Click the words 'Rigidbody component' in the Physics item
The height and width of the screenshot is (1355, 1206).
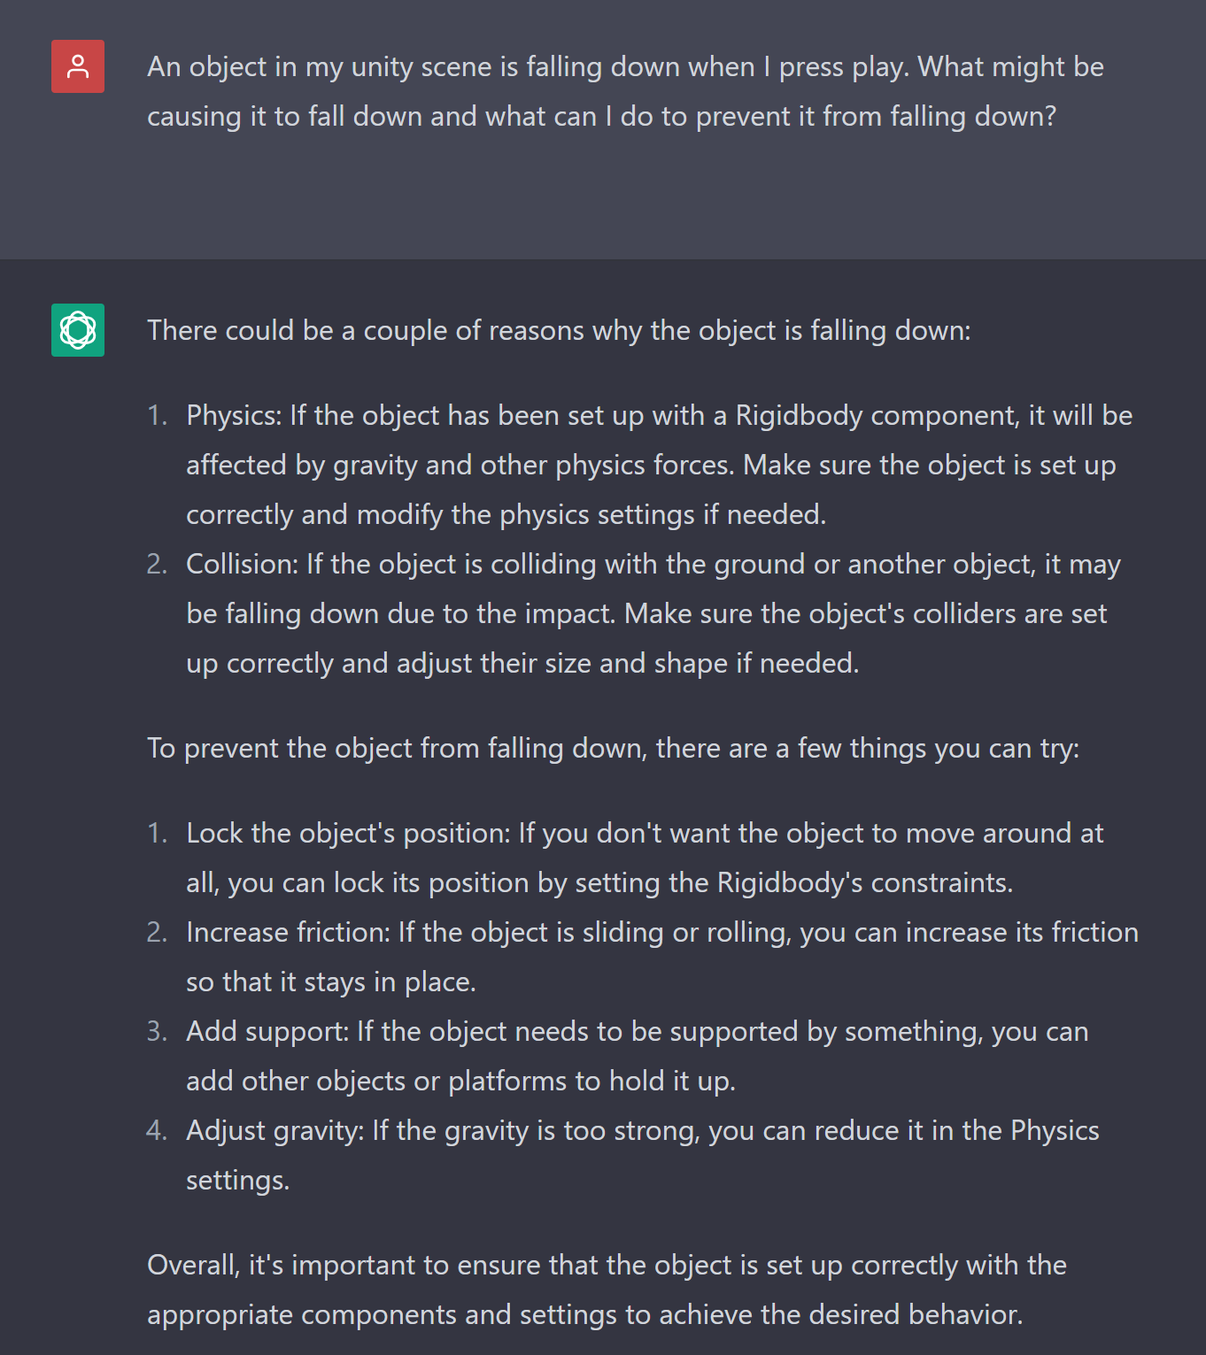click(876, 416)
